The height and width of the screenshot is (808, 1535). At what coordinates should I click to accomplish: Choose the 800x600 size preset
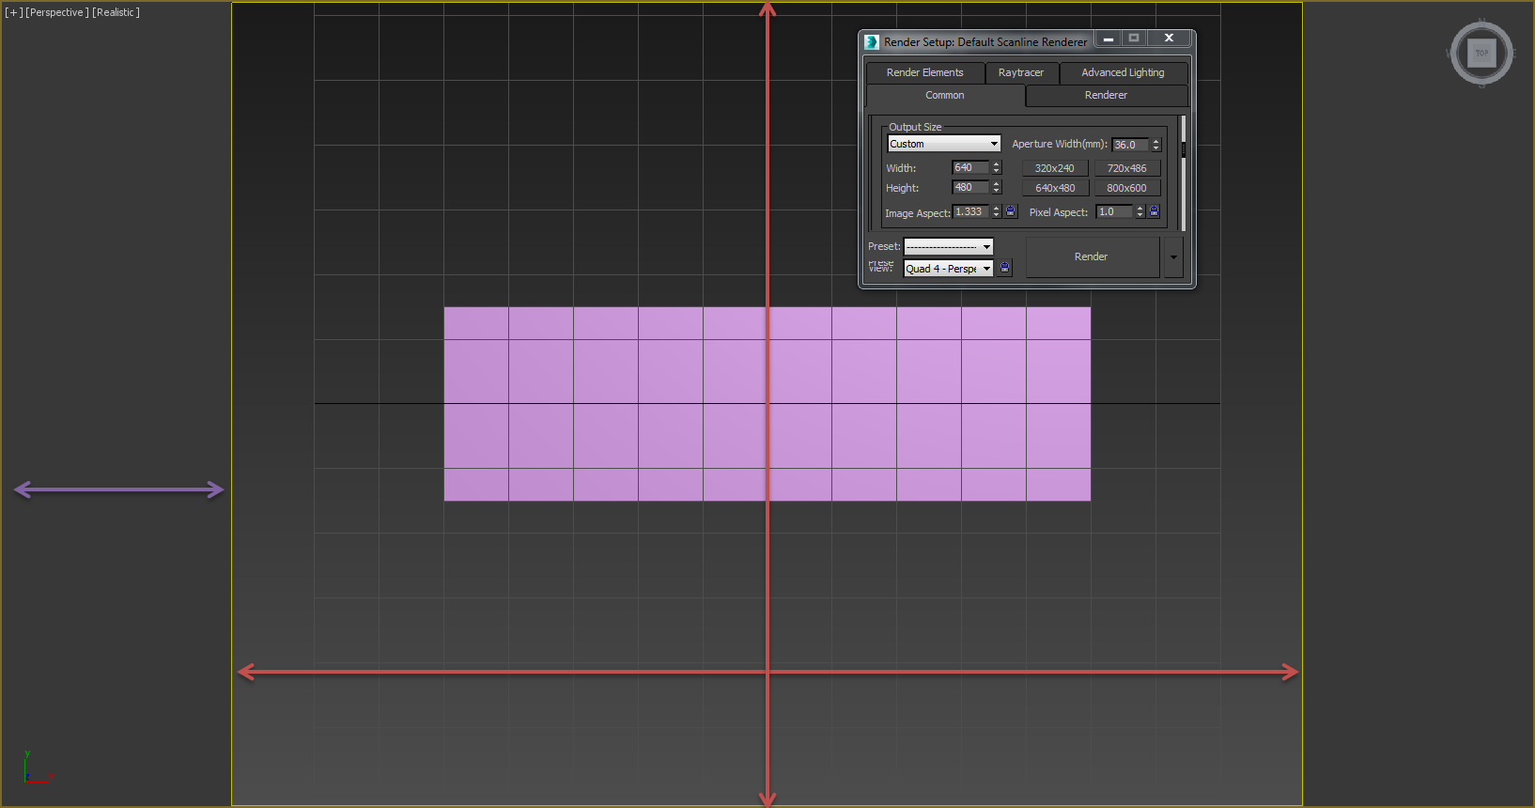[1127, 188]
